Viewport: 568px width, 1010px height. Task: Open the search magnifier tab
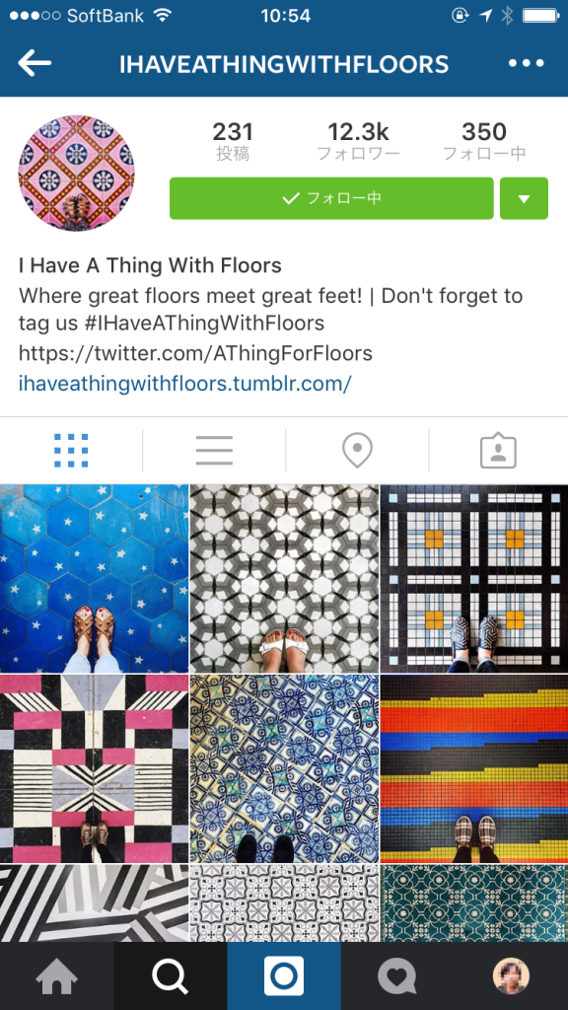[x=170, y=976]
